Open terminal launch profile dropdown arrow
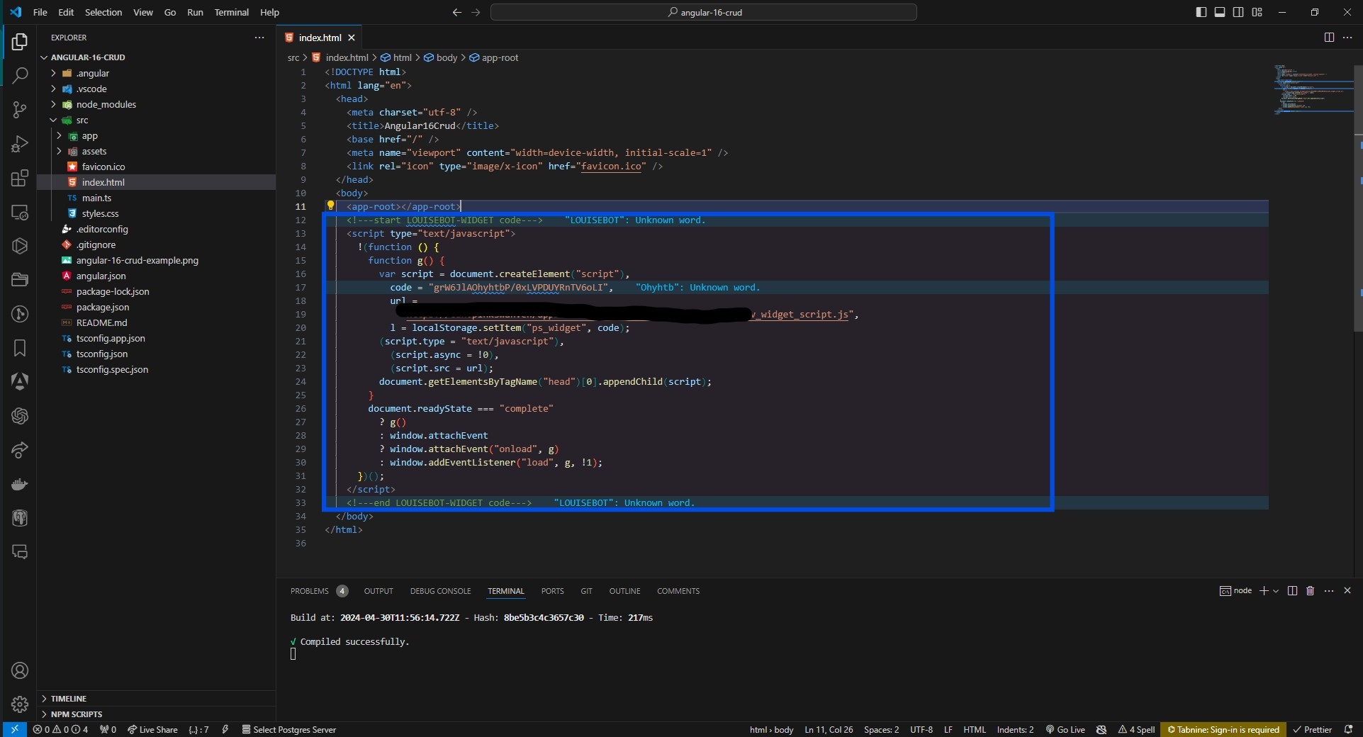1363x737 pixels. [x=1276, y=590]
